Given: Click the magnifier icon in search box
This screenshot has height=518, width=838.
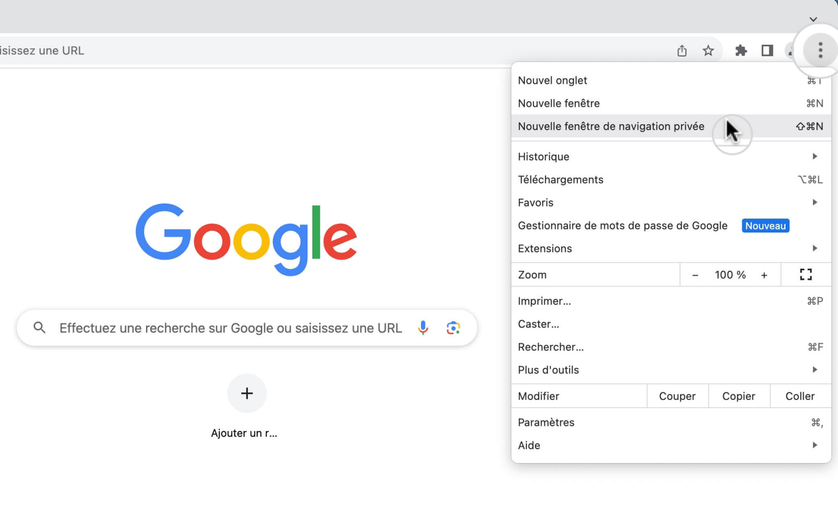Looking at the screenshot, I should point(40,328).
